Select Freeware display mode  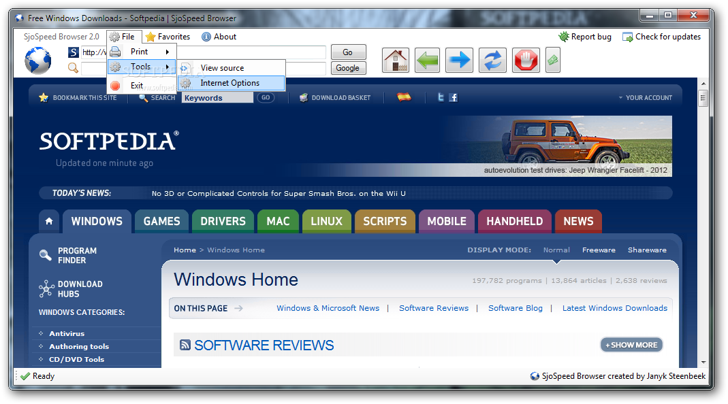click(599, 250)
